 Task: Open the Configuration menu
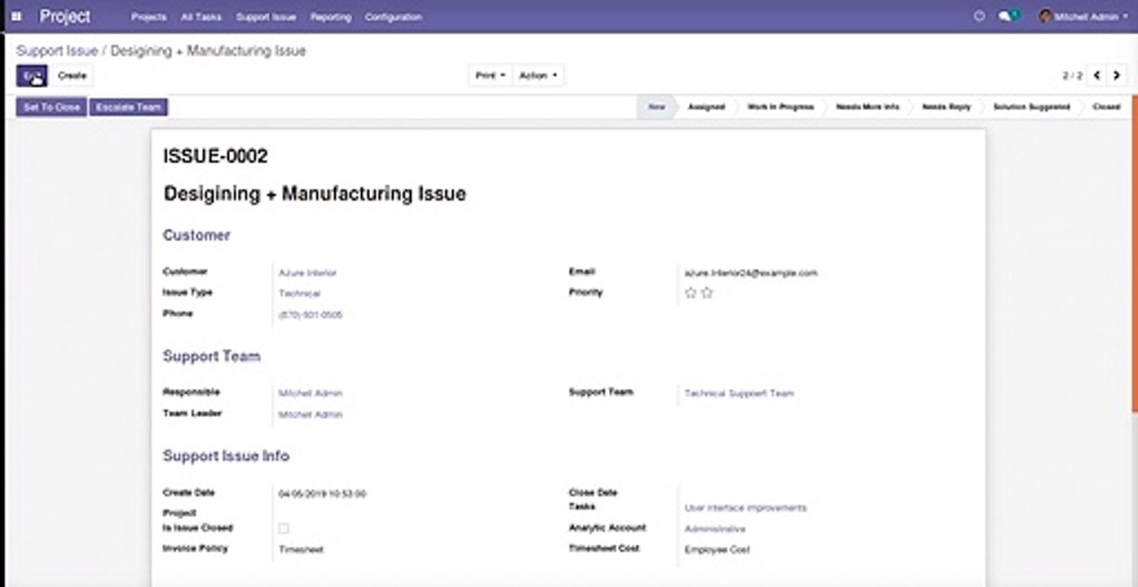[394, 17]
